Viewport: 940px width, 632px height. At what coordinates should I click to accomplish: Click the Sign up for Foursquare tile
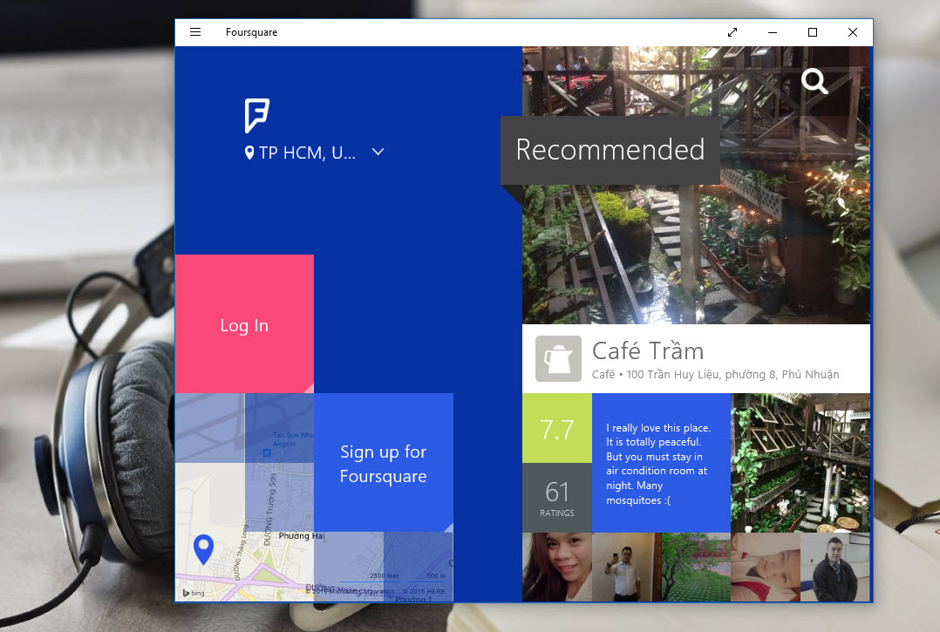click(383, 463)
